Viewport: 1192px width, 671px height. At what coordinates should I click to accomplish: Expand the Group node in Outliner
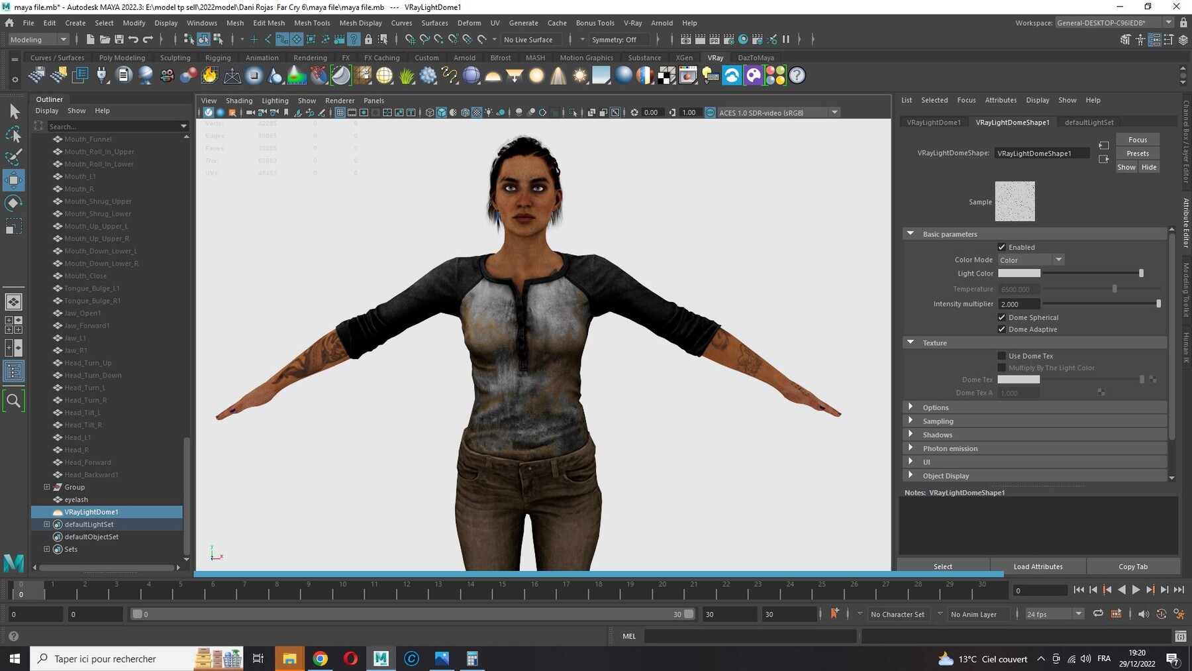point(47,487)
